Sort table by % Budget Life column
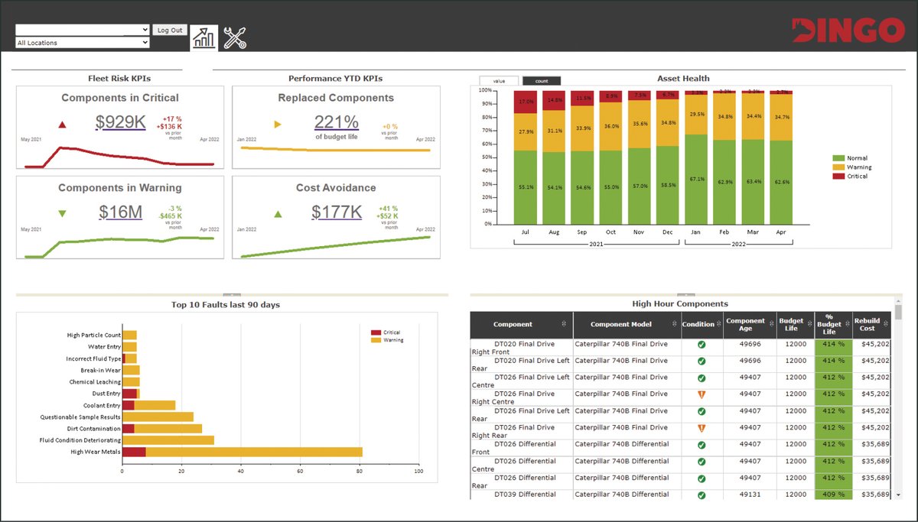The image size is (918, 522). pos(848,325)
